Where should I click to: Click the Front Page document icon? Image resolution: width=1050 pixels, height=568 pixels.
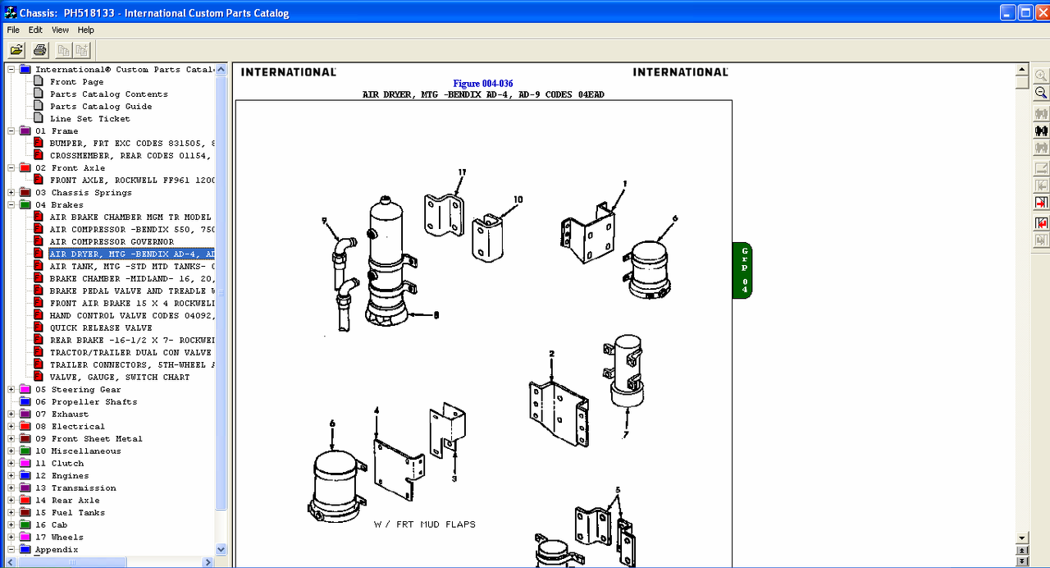39,82
